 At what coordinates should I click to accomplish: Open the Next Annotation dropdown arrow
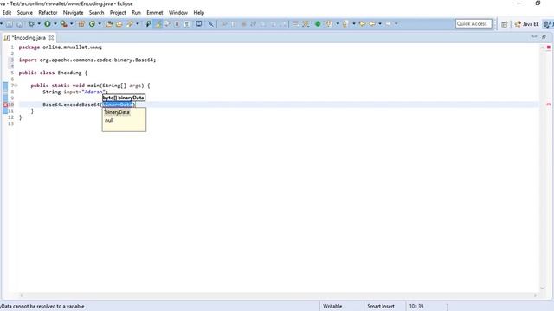point(338,24)
